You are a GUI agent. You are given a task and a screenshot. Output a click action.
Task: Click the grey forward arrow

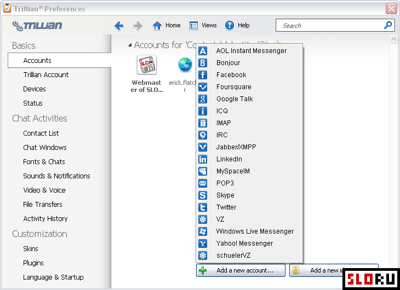coord(138,26)
